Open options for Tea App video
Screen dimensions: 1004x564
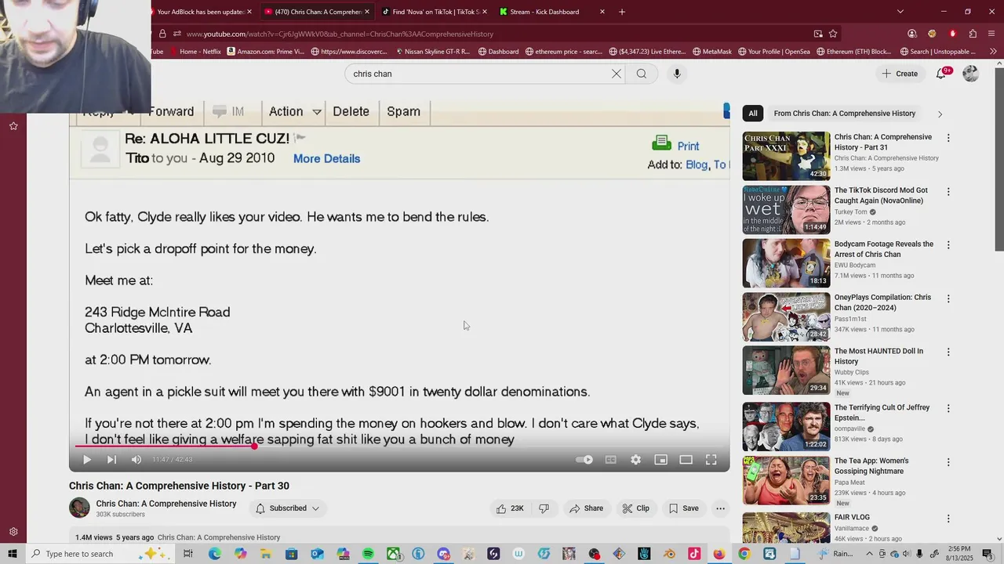click(948, 461)
